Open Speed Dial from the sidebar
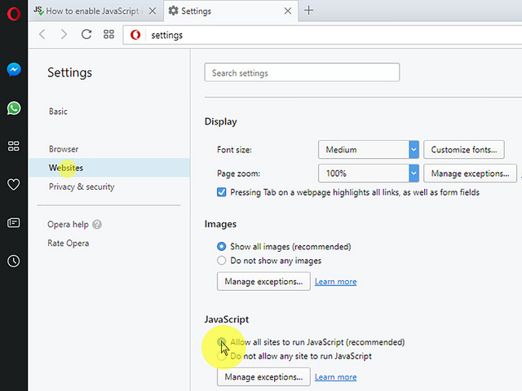The width and height of the screenshot is (522, 391). (13, 146)
